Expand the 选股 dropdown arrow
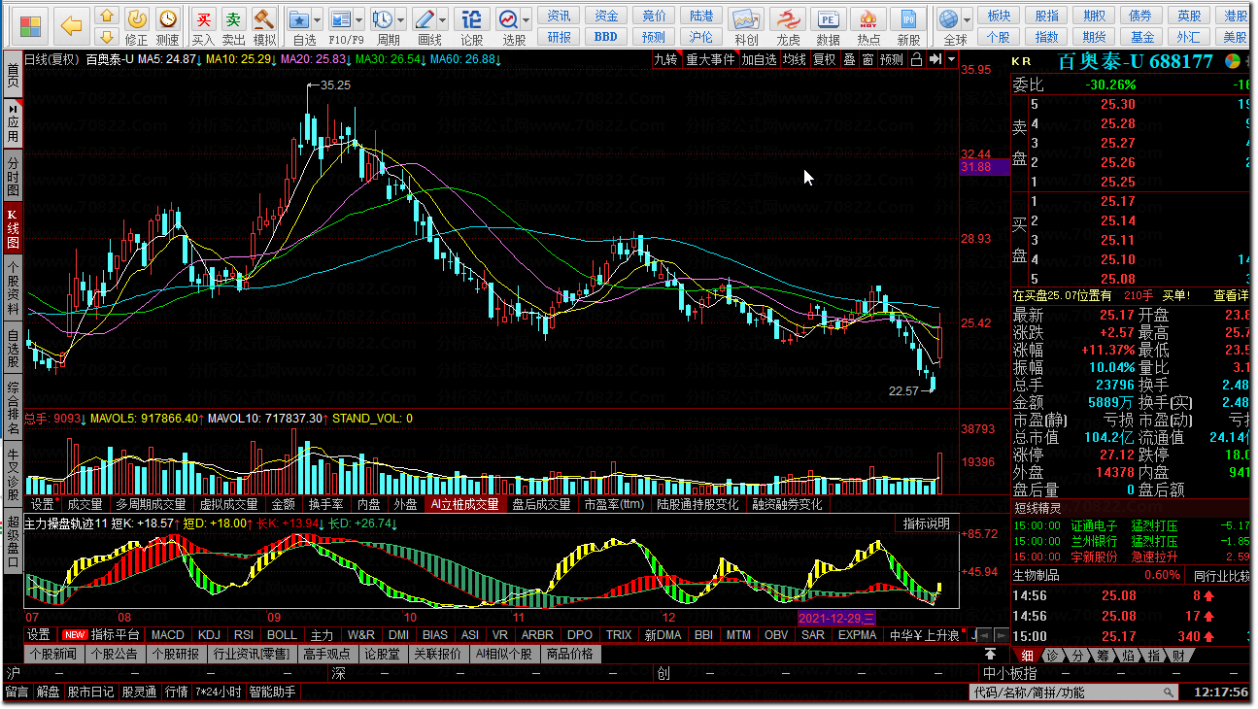 (x=527, y=19)
